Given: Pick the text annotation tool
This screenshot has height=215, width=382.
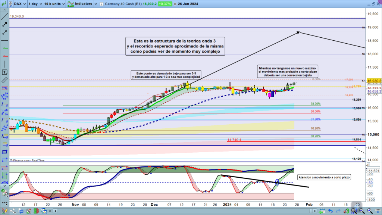Looking at the screenshot, I should (x=5, y=72).
